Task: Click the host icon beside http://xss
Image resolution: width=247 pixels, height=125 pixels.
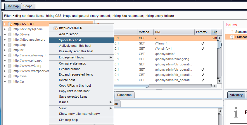Action: coord(10,76)
